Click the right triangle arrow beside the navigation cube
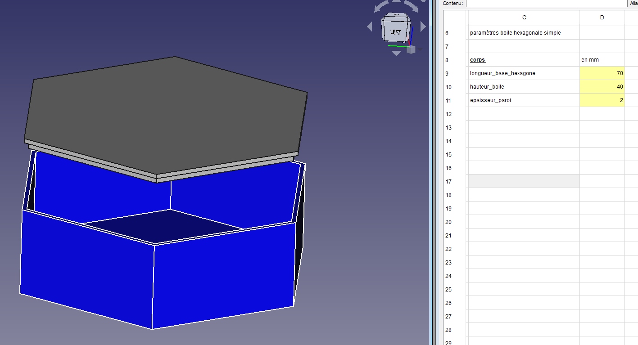The height and width of the screenshot is (345, 638). [x=423, y=25]
